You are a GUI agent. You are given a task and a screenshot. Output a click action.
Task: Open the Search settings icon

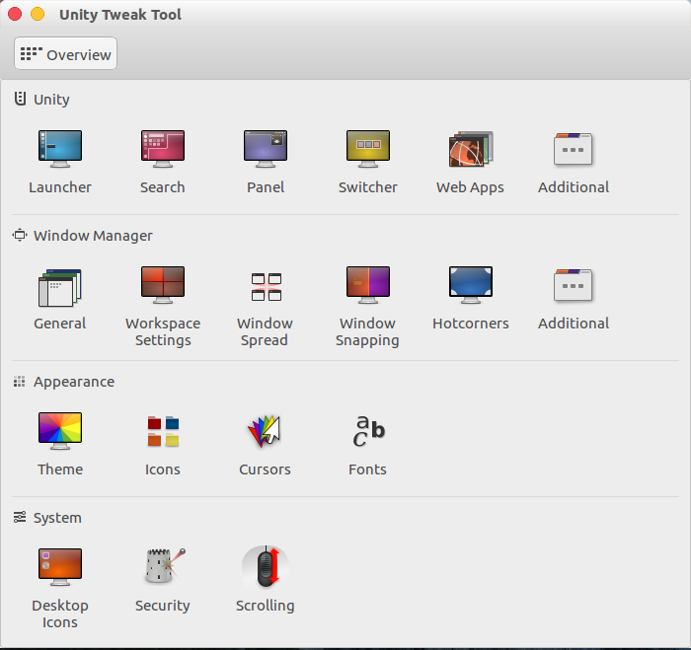tap(163, 149)
